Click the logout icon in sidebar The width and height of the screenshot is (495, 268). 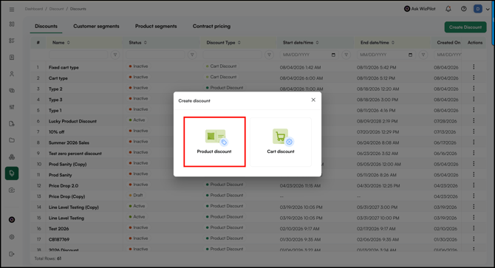(x=12, y=254)
